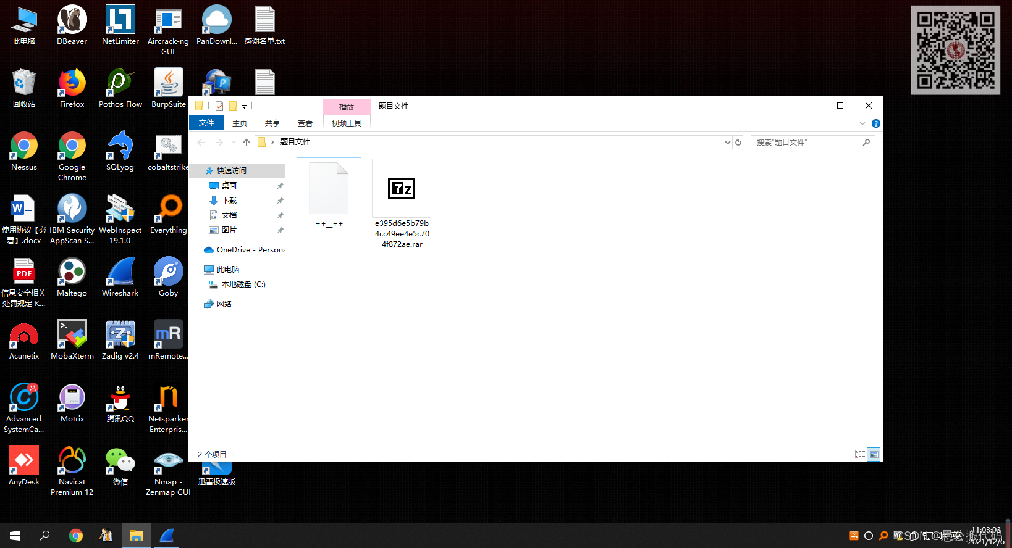Screen dimensions: 1012x548
Task: Launch Goby from the desktop
Action: point(169,277)
